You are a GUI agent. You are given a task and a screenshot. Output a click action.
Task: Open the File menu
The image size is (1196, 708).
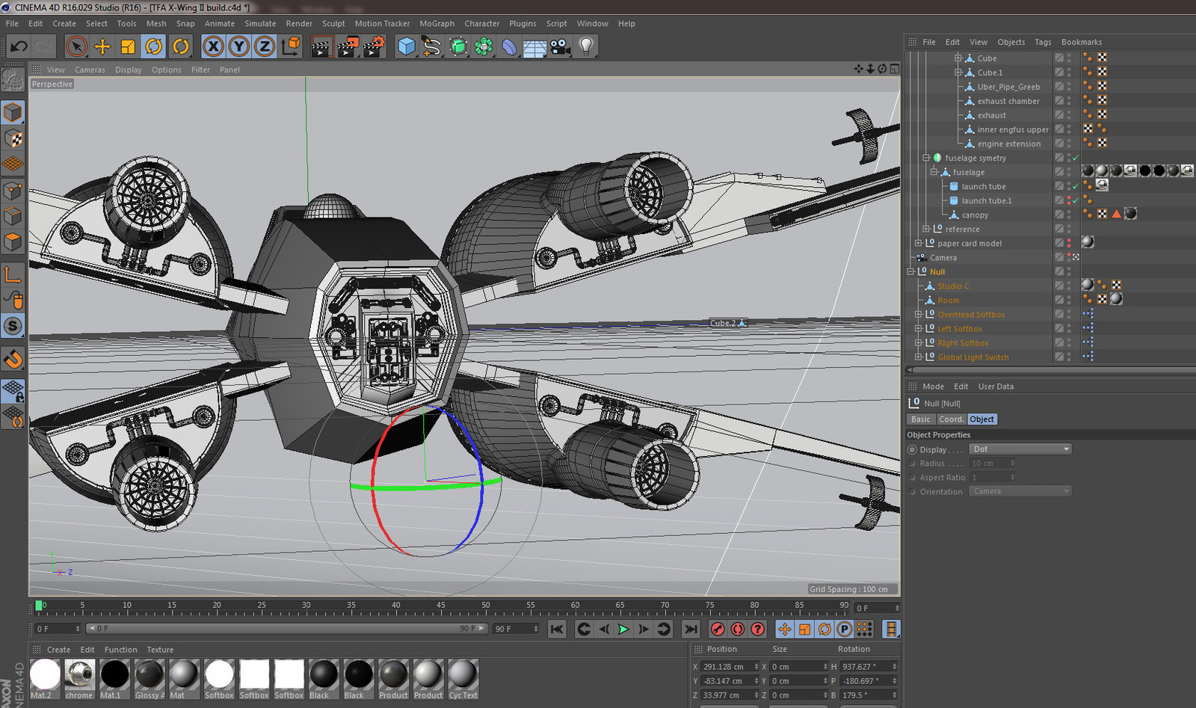coord(12,23)
